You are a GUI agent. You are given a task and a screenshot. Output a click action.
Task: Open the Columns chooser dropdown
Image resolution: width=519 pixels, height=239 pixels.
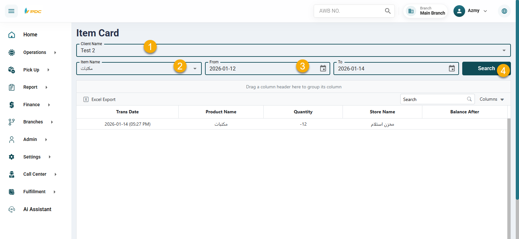pyautogui.click(x=492, y=99)
